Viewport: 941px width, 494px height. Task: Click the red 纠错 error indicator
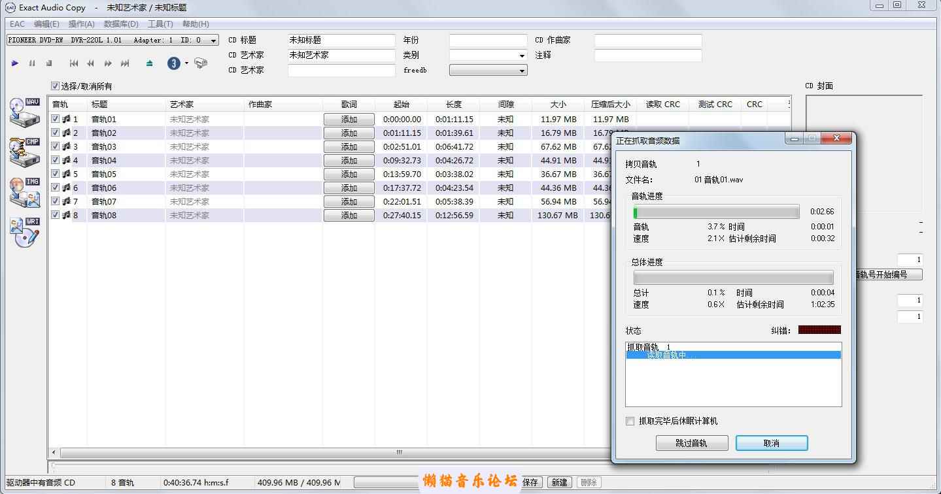point(819,330)
